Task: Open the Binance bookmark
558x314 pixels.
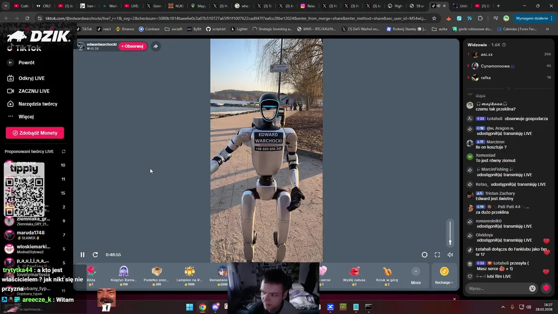Action: [125, 29]
